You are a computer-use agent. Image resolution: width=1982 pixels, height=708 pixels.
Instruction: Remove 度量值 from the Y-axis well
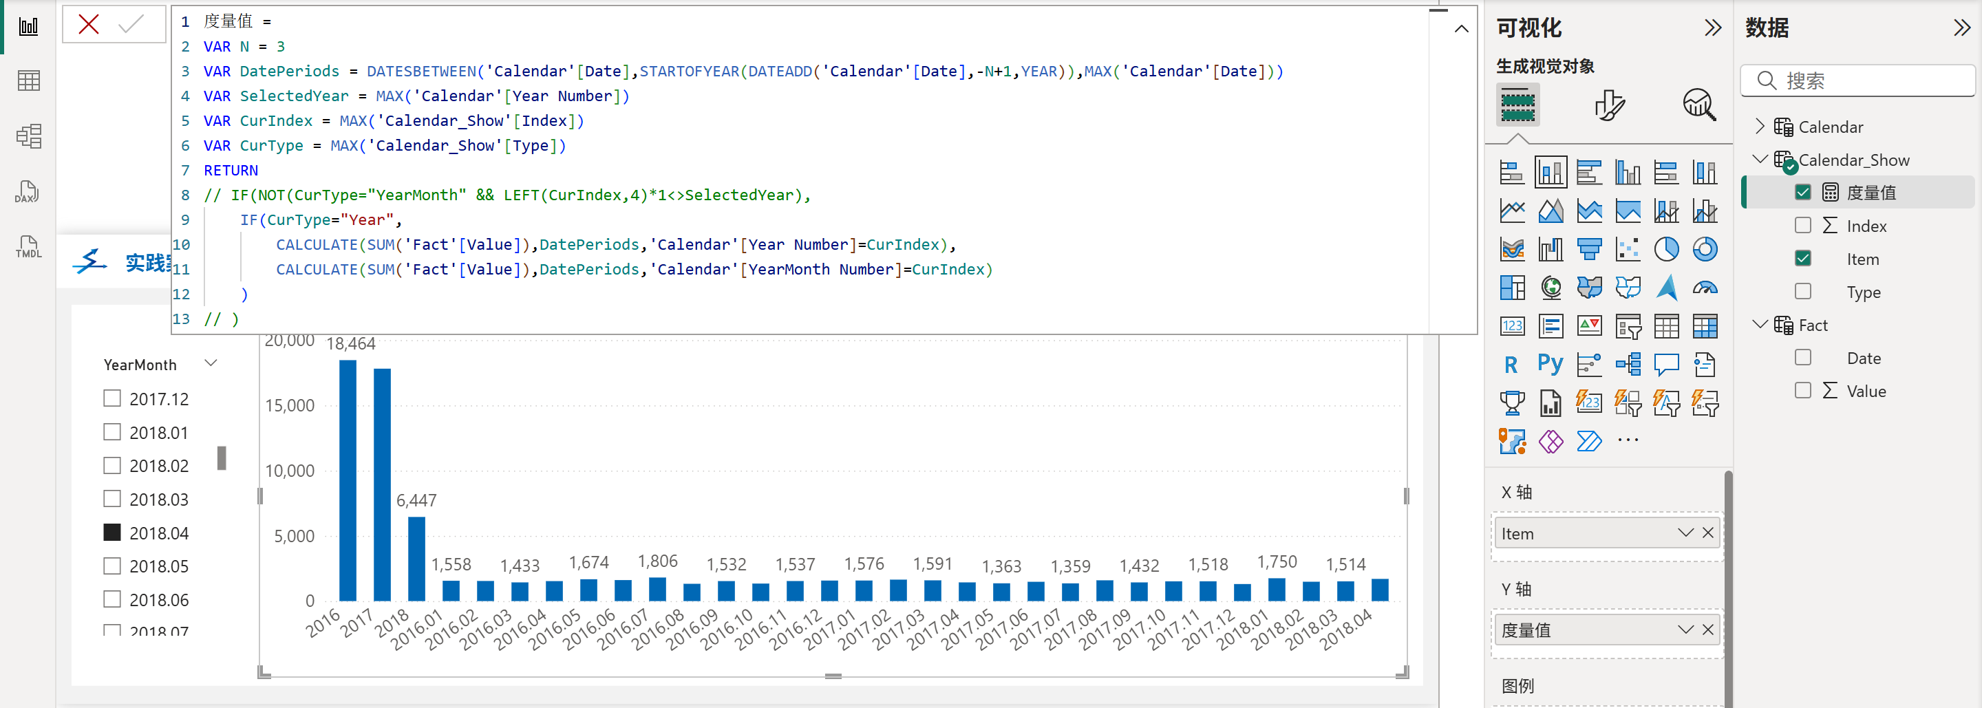(1708, 630)
